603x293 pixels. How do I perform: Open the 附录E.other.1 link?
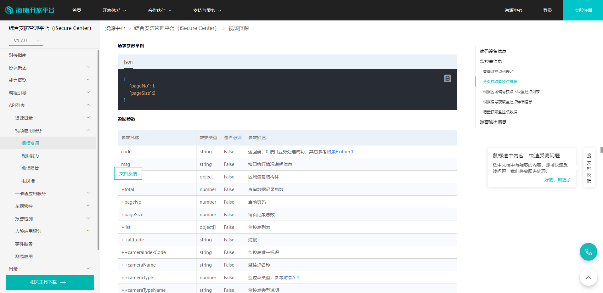(340, 152)
